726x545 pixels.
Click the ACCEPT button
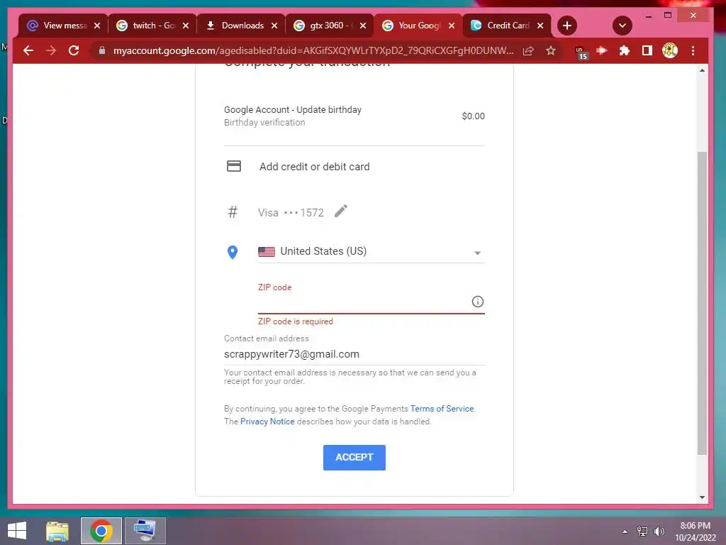click(x=354, y=458)
